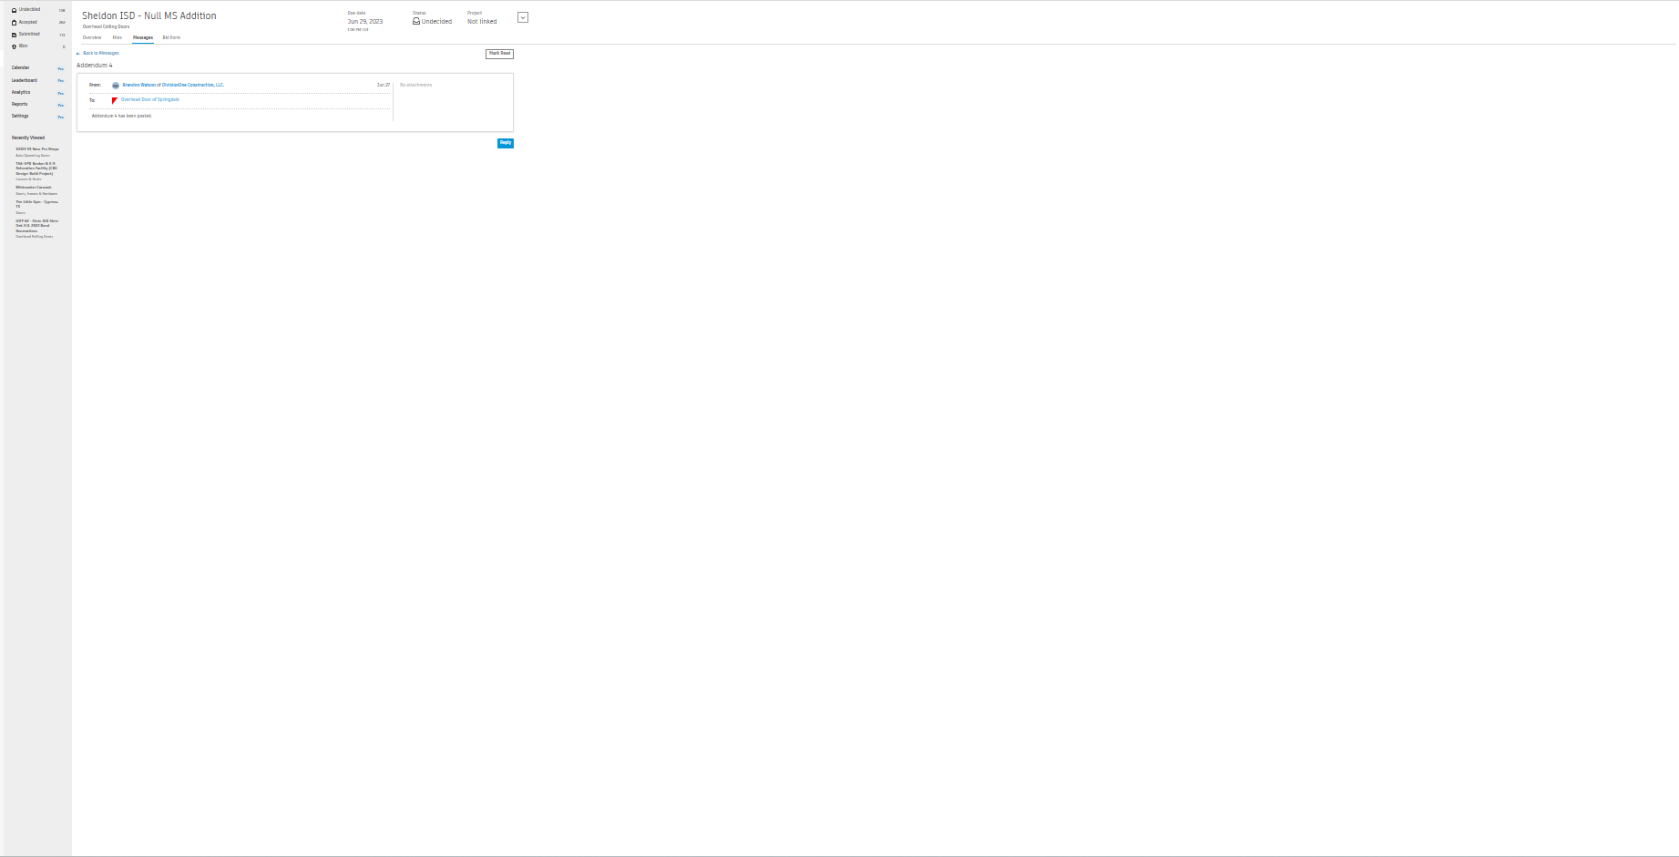Click the Accepted clipboard icon
Image resolution: width=1679 pixels, height=857 pixels.
coord(12,22)
